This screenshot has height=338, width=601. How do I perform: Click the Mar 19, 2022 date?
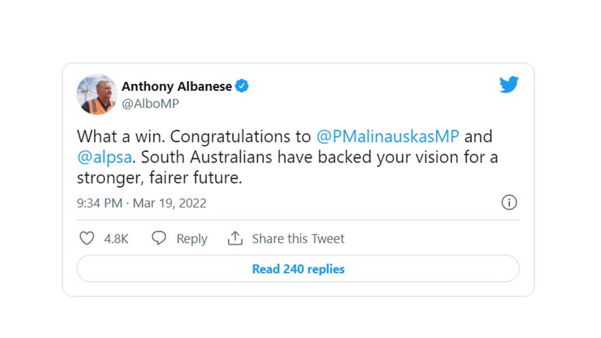click(170, 203)
